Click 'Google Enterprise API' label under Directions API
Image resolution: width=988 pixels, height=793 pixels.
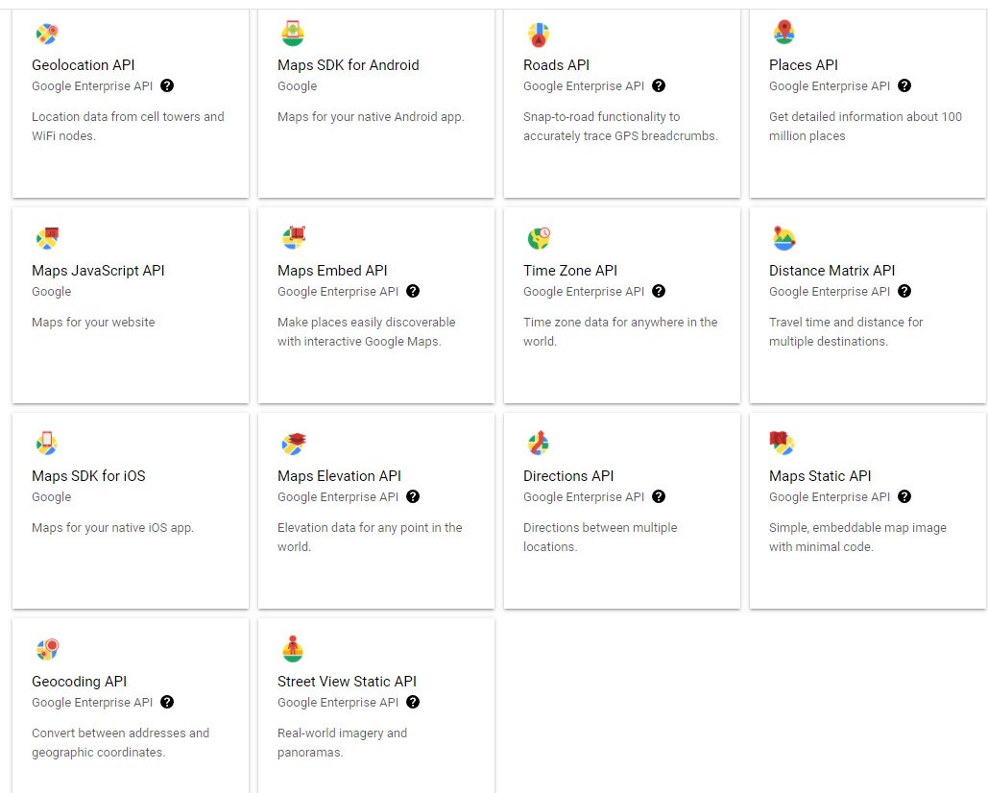(584, 497)
